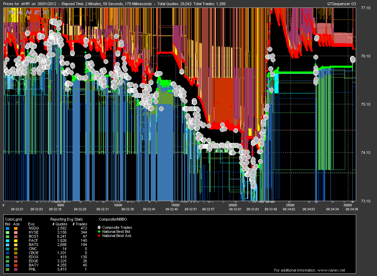Click the 73.10 price axis label
Image resolution: width=377 pixels, height=276 pixels.
pos(366,201)
